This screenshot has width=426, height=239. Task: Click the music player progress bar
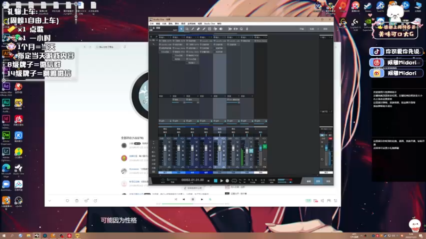tap(193, 204)
